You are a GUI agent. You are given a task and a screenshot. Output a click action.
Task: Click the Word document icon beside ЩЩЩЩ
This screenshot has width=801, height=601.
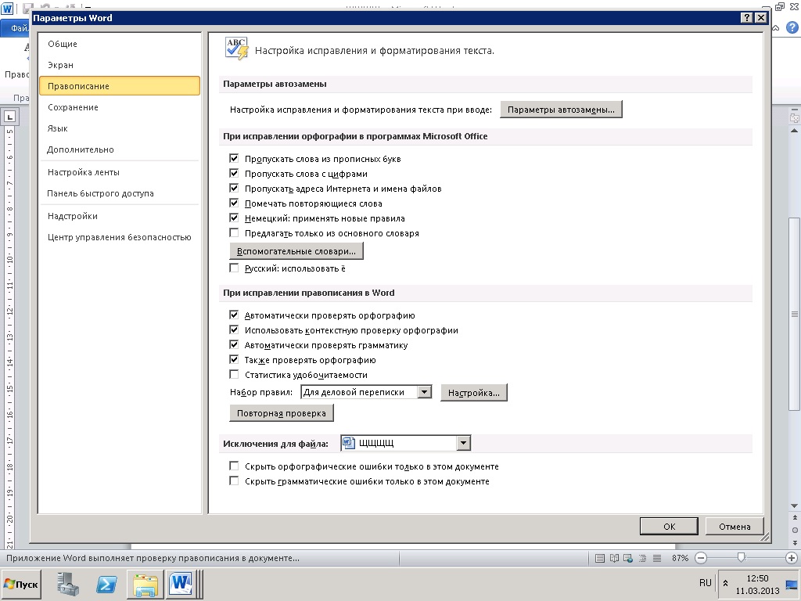[348, 443]
